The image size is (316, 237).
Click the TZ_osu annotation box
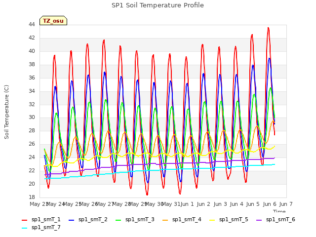point(53,21)
